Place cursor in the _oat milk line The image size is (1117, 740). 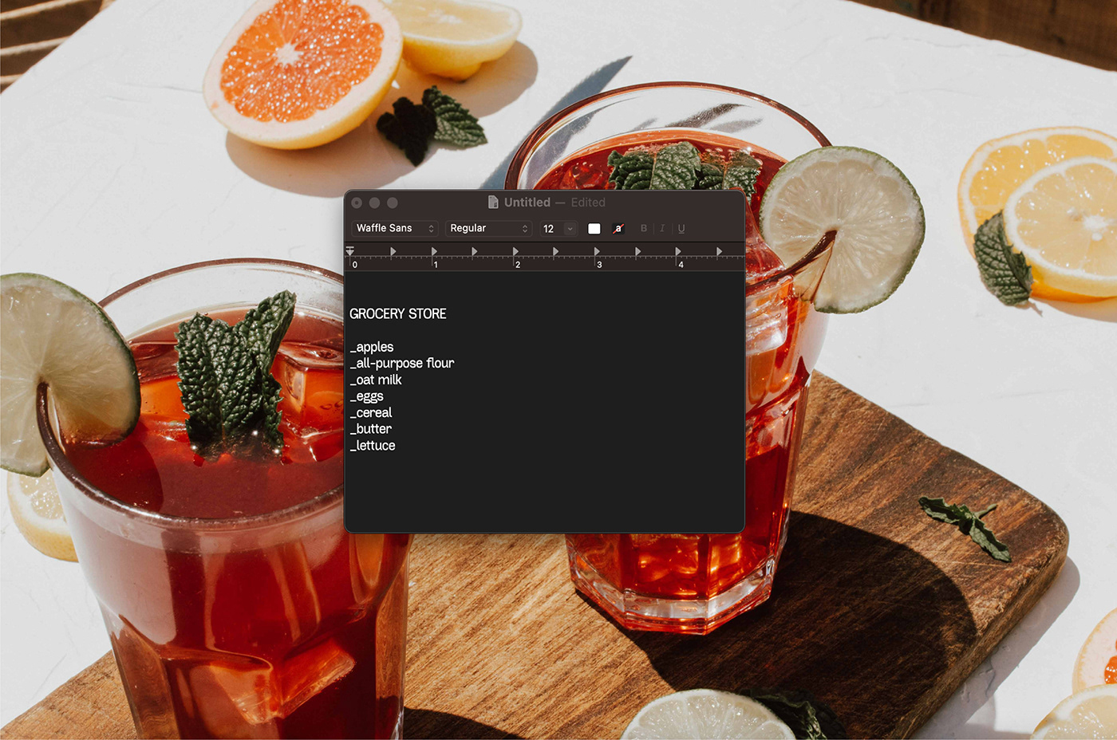tap(376, 380)
